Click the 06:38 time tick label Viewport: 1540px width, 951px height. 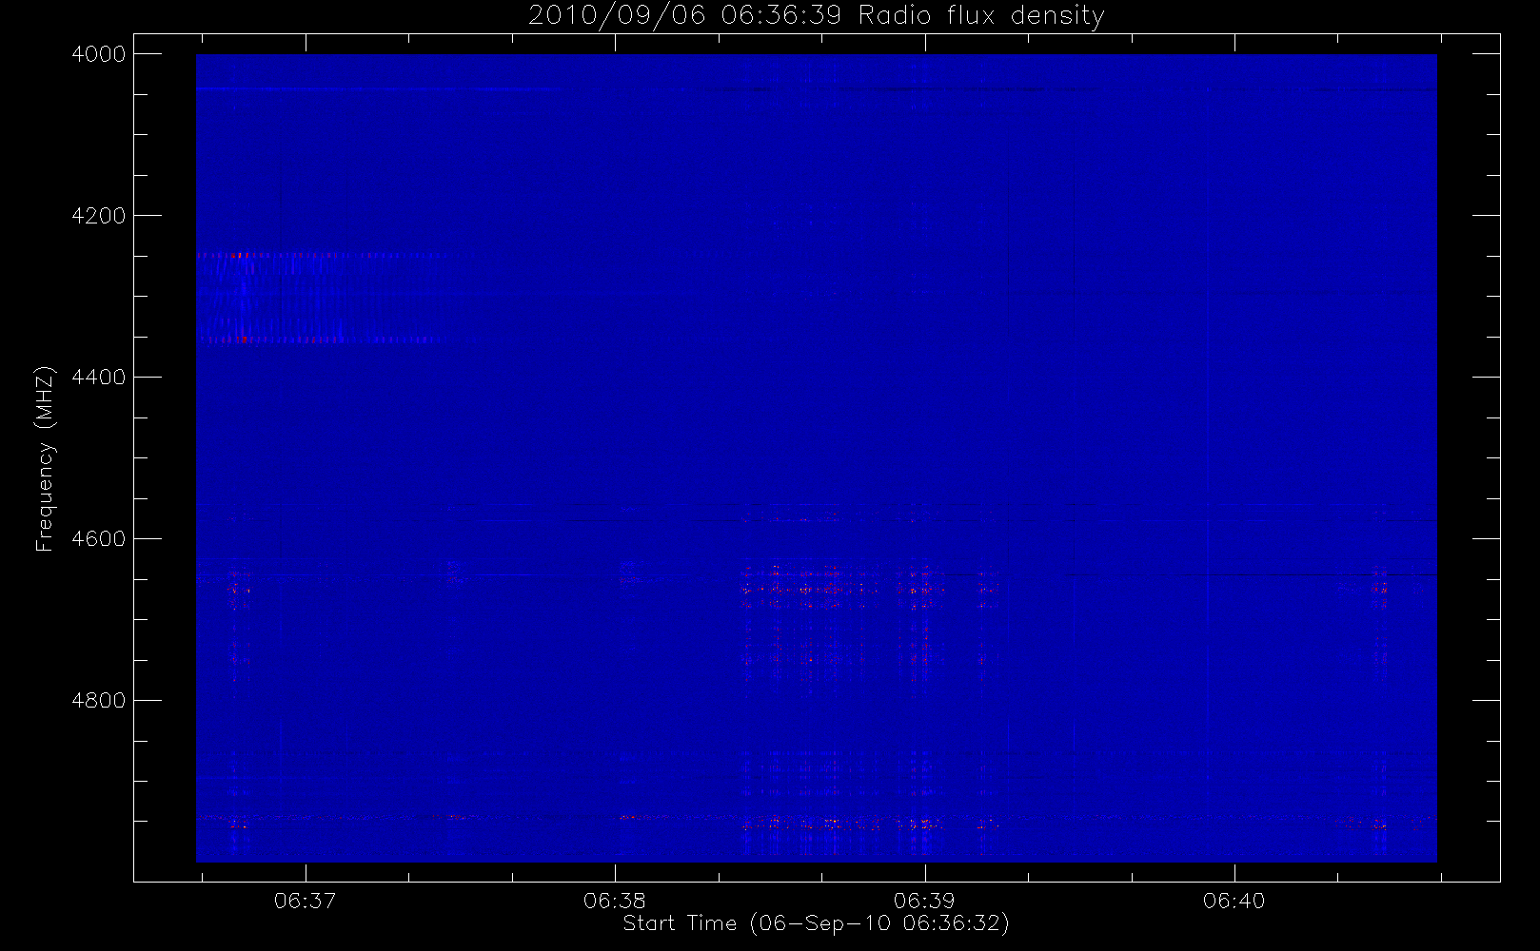[615, 901]
